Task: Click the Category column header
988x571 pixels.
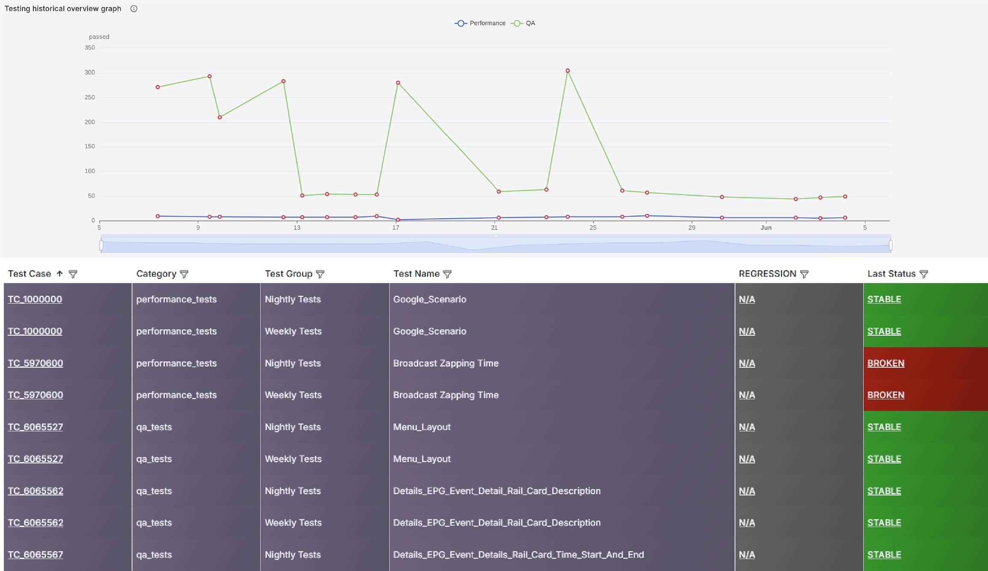Action: pyautogui.click(x=156, y=274)
